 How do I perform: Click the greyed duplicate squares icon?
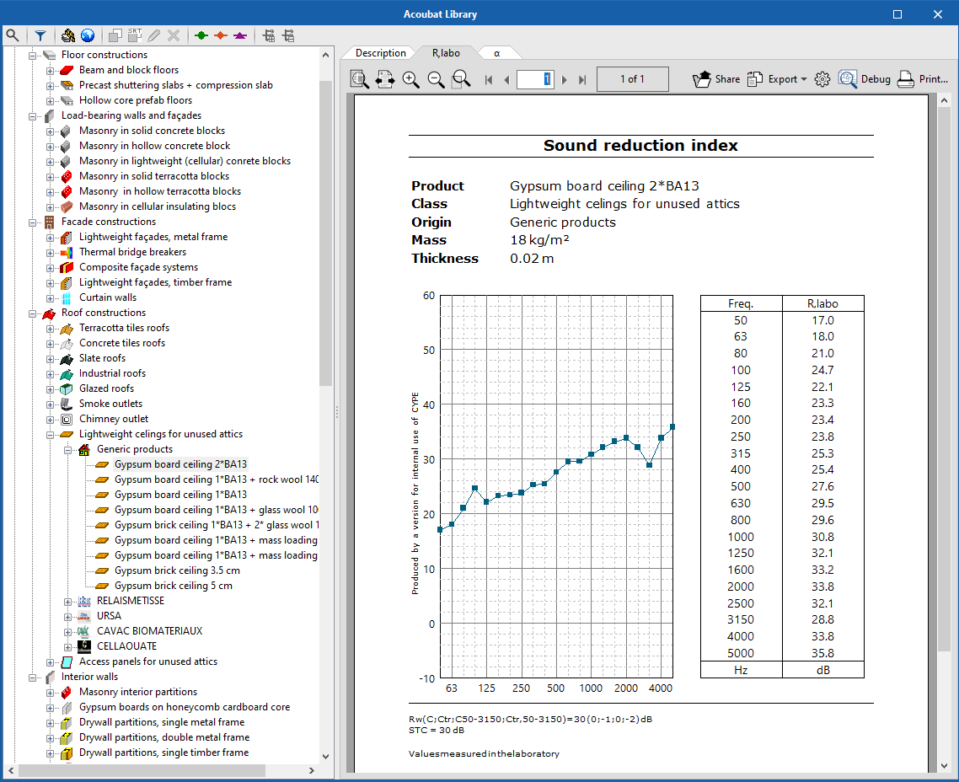click(115, 35)
